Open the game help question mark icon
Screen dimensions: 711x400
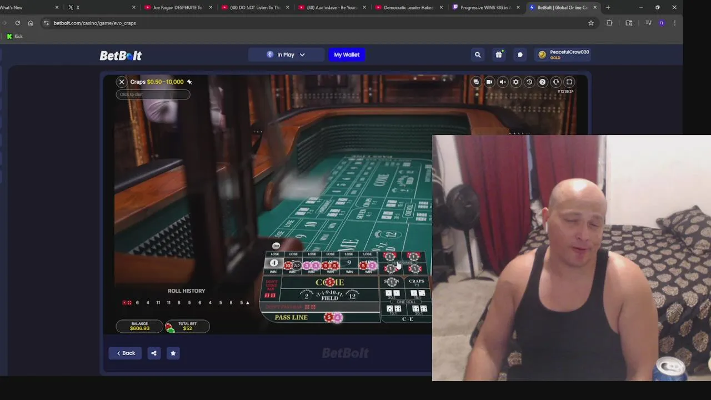point(543,82)
